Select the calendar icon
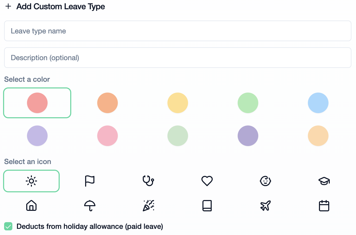Viewport: 356px width, 235px height. [x=324, y=206]
